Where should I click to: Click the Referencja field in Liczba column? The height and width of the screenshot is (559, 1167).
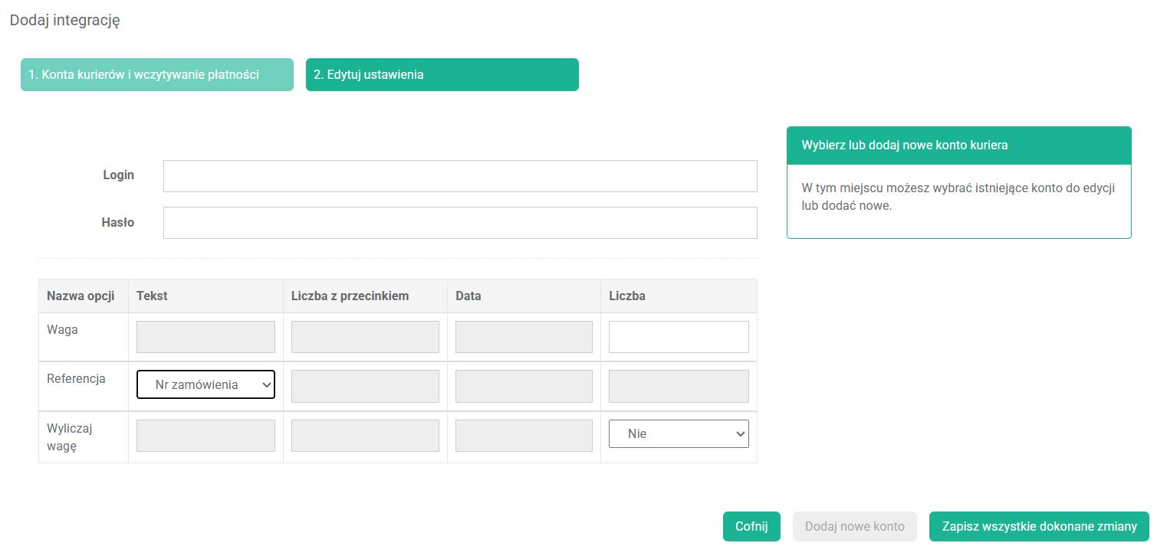pos(679,387)
